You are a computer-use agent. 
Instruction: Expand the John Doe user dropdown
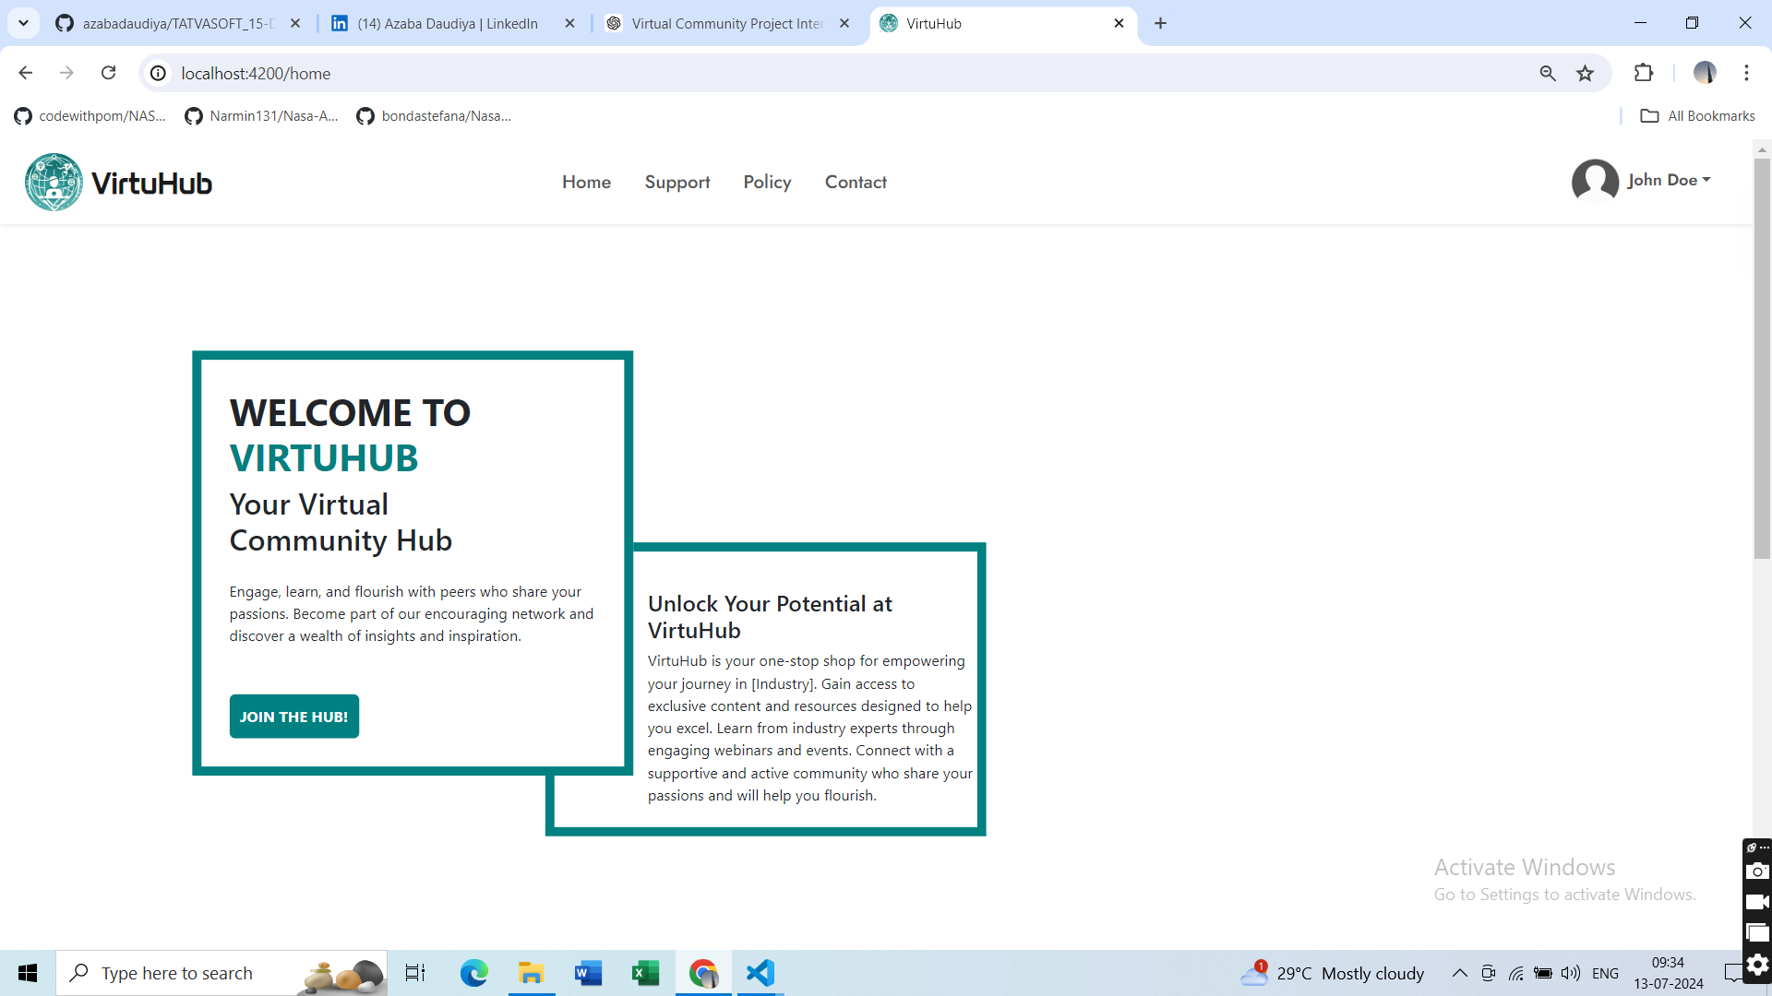[x=1669, y=180]
